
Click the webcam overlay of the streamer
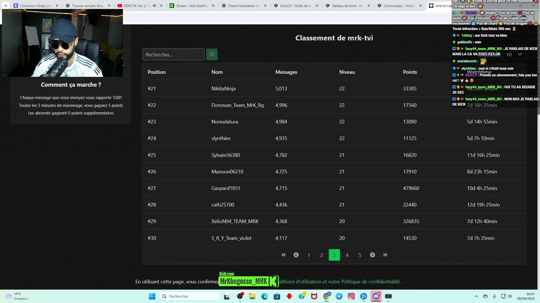pos(62,43)
